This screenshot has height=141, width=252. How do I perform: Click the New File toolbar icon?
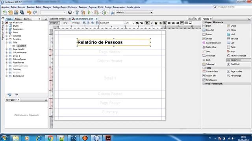click(5, 13)
